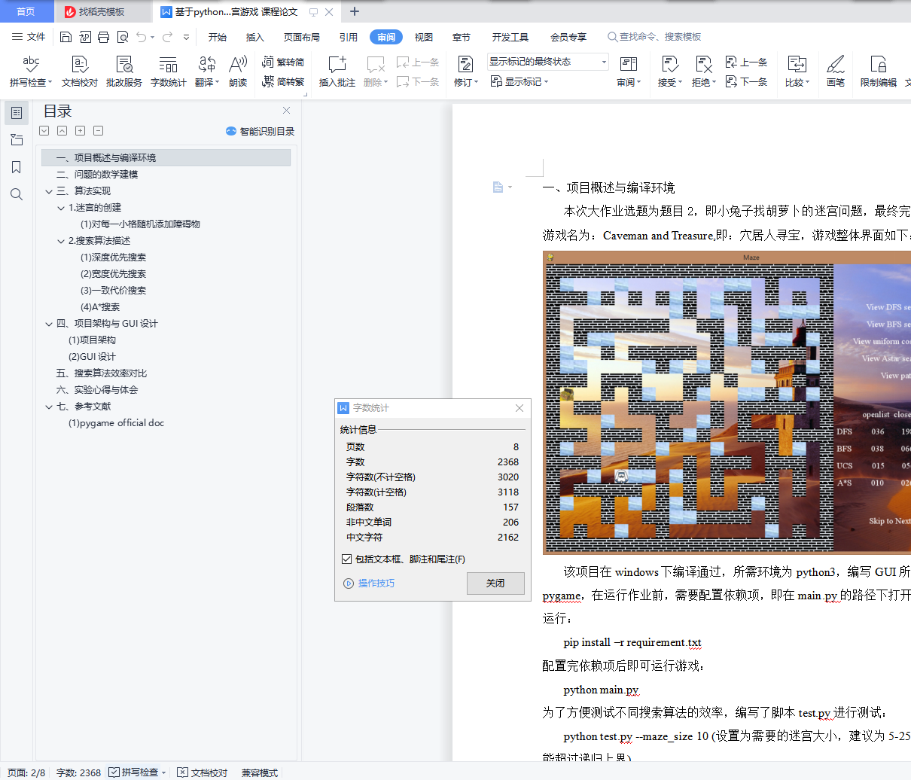Image resolution: width=911 pixels, height=780 pixels.
Task: Close the 目录 outline panel
Action: [x=286, y=111]
